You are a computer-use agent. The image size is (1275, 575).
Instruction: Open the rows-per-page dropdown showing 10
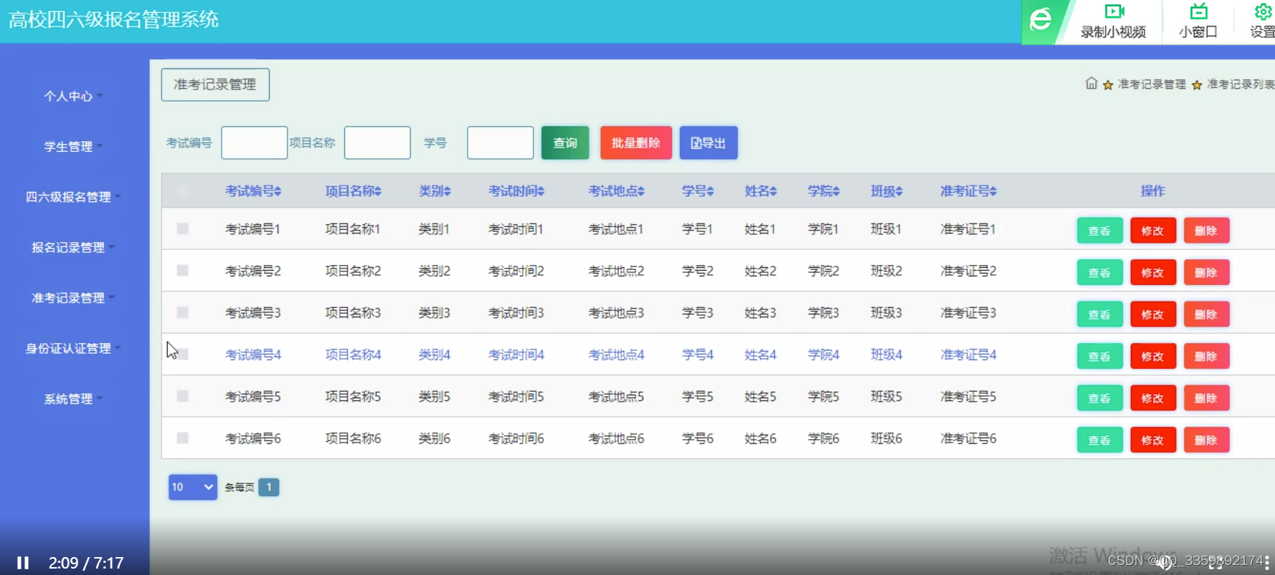coord(192,487)
